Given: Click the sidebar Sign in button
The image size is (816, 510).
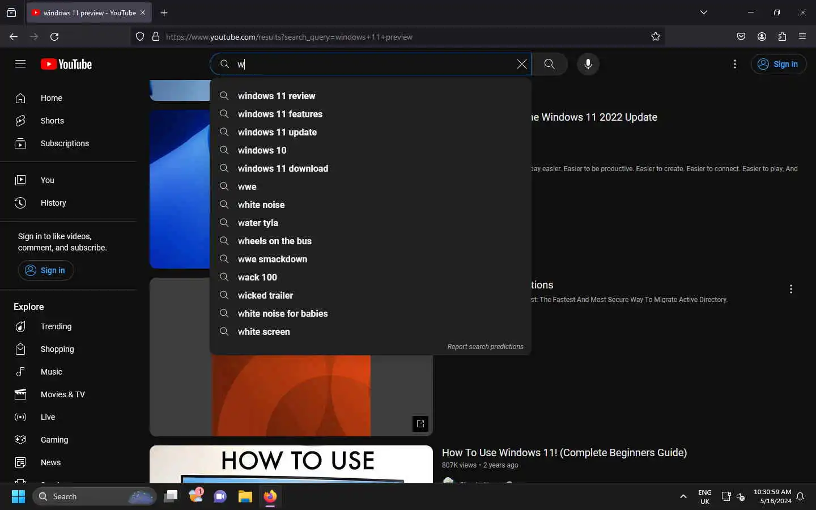Looking at the screenshot, I should pyautogui.click(x=46, y=270).
